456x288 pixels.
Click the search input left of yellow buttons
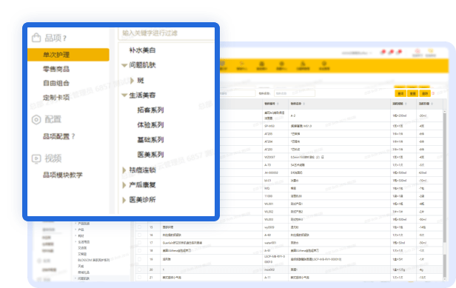(295, 93)
